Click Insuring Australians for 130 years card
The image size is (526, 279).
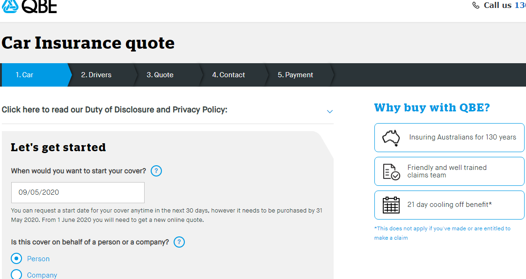449,138
